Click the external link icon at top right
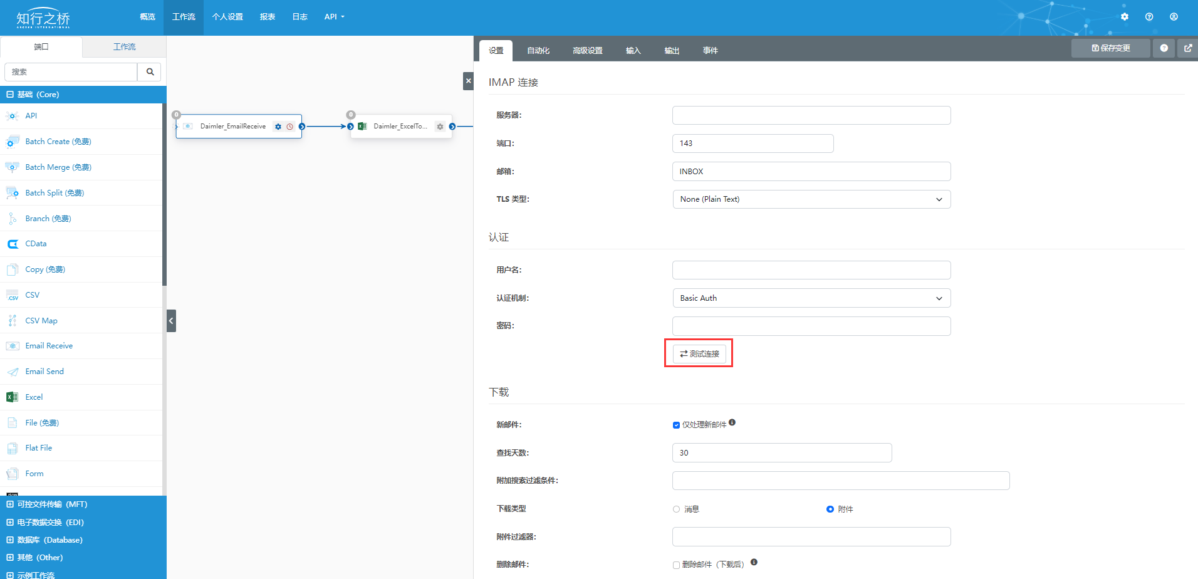This screenshot has height=579, width=1198. [1189, 48]
